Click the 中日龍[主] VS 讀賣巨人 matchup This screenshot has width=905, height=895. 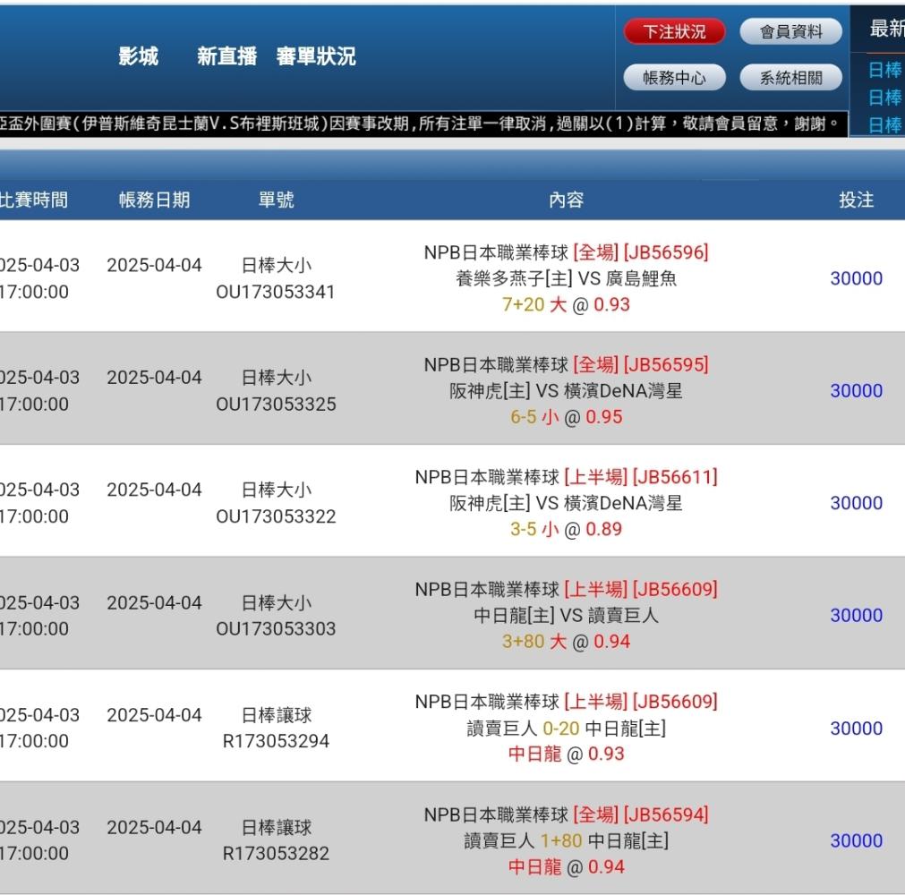tap(566, 615)
